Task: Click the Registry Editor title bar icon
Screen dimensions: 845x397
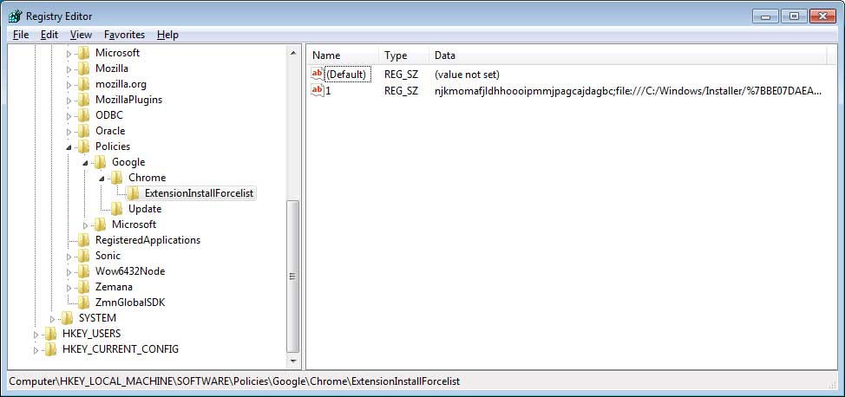Action: coord(16,16)
